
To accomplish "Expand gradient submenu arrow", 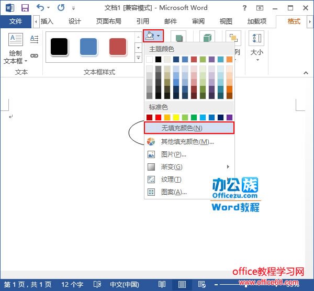I will click(x=228, y=166).
